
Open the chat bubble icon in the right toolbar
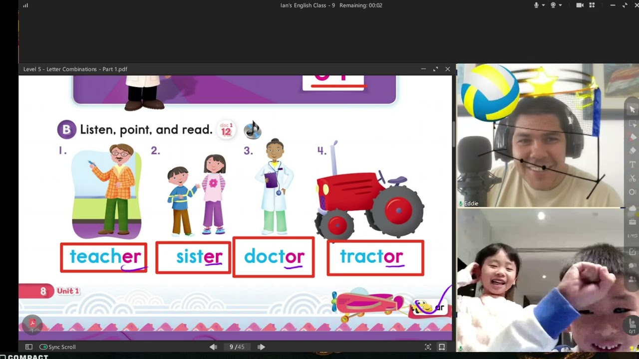[x=633, y=266]
